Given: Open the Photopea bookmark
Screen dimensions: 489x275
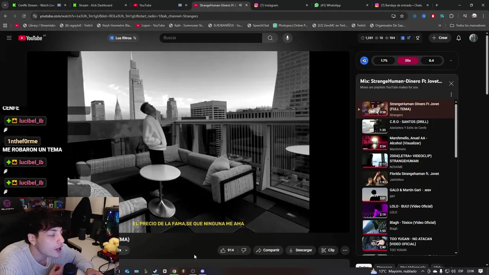Looking at the screenshot, I should 290,26.
